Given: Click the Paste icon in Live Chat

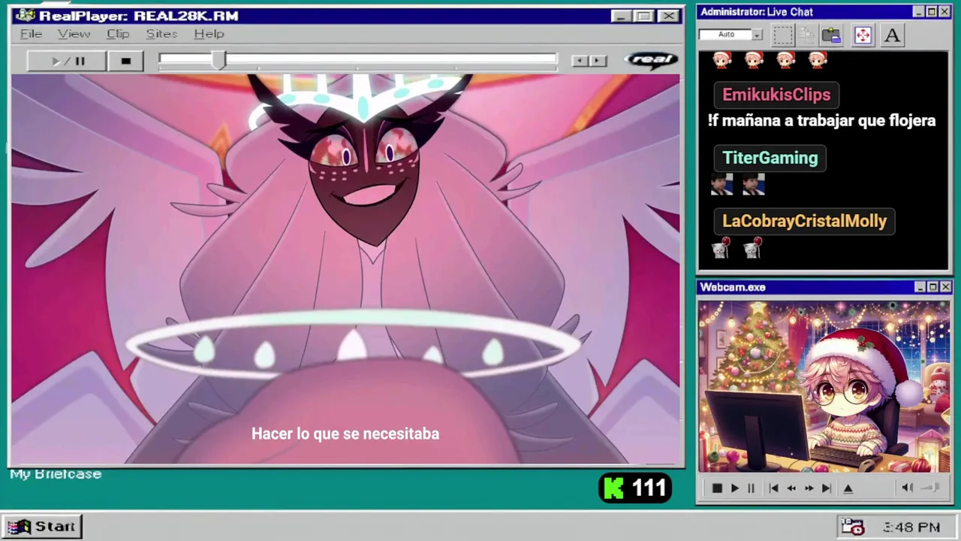Looking at the screenshot, I should pyautogui.click(x=831, y=35).
